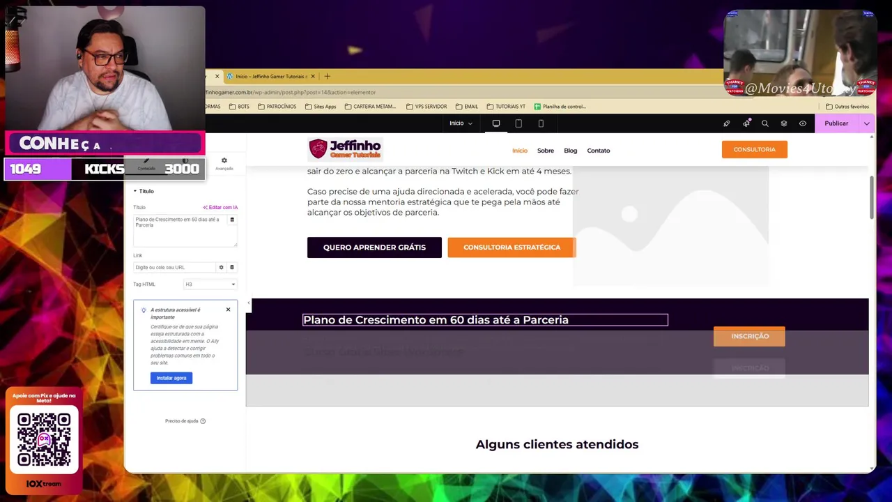The image size is (892, 502).
Task: Open the Structure layers icon
Action: point(784,123)
